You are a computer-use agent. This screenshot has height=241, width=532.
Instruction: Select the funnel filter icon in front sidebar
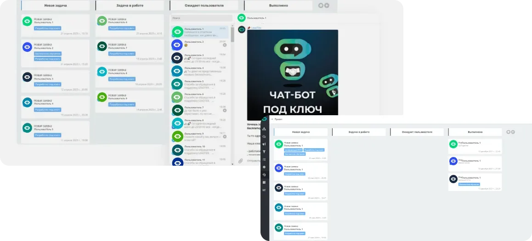tap(264, 152)
